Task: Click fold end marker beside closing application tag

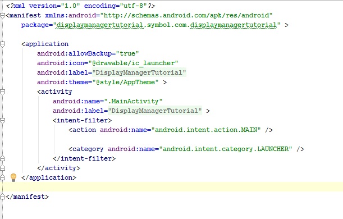Action: click(x=2, y=177)
